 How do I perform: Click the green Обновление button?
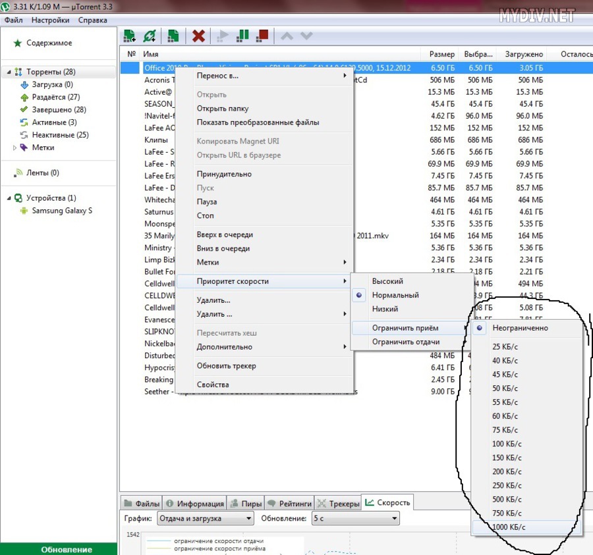(59, 549)
